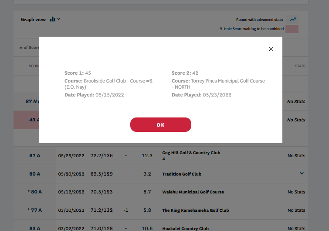The image size is (329, 231).
Task: Click the * 80 A score at Waiehu
Action: click(x=34, y=192)
